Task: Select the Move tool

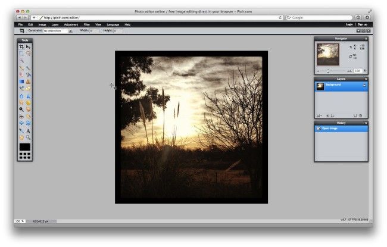Action: (x=29, y=46)
